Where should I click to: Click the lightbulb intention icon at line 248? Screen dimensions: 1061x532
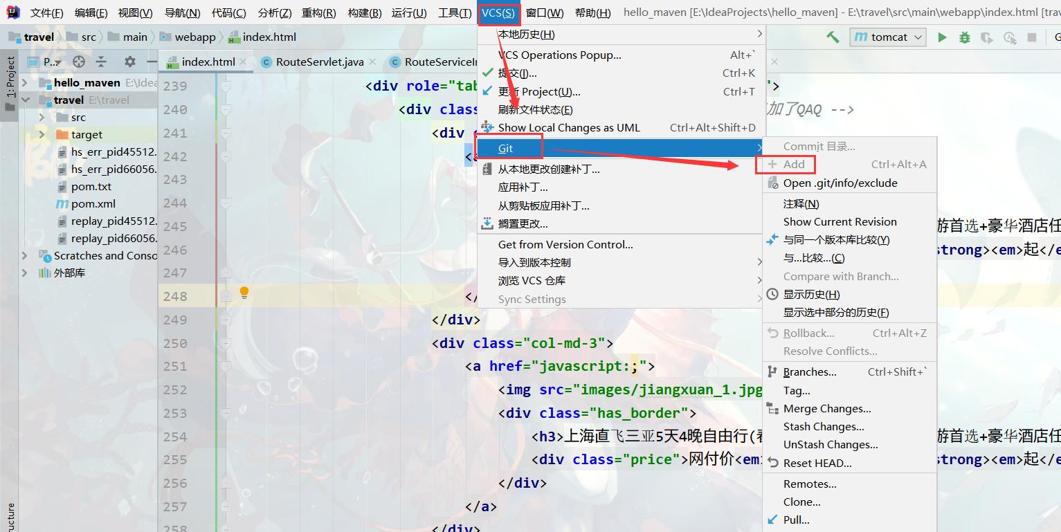244,293
